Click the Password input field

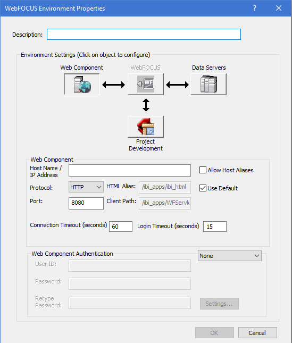(x=130, y=283)
